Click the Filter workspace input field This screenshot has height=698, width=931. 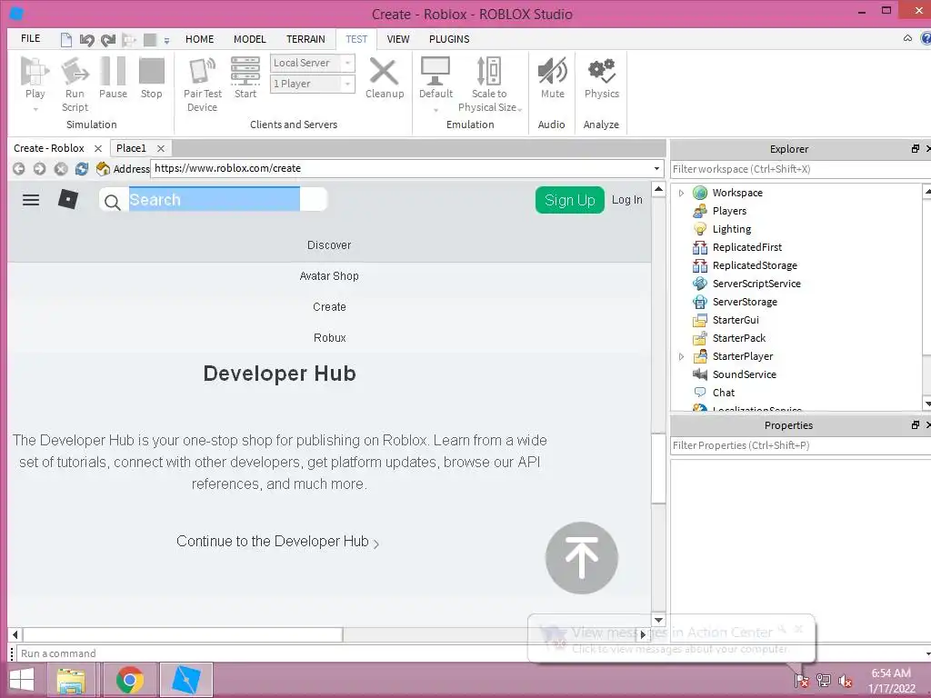coord(799,169)
